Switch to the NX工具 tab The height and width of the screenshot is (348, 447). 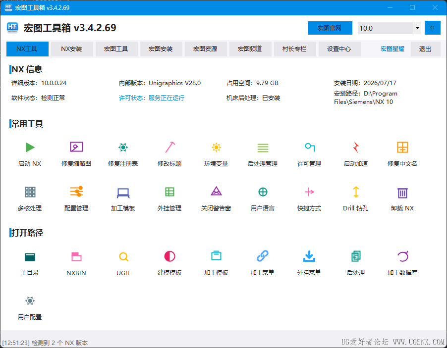[x=27, y=49]
